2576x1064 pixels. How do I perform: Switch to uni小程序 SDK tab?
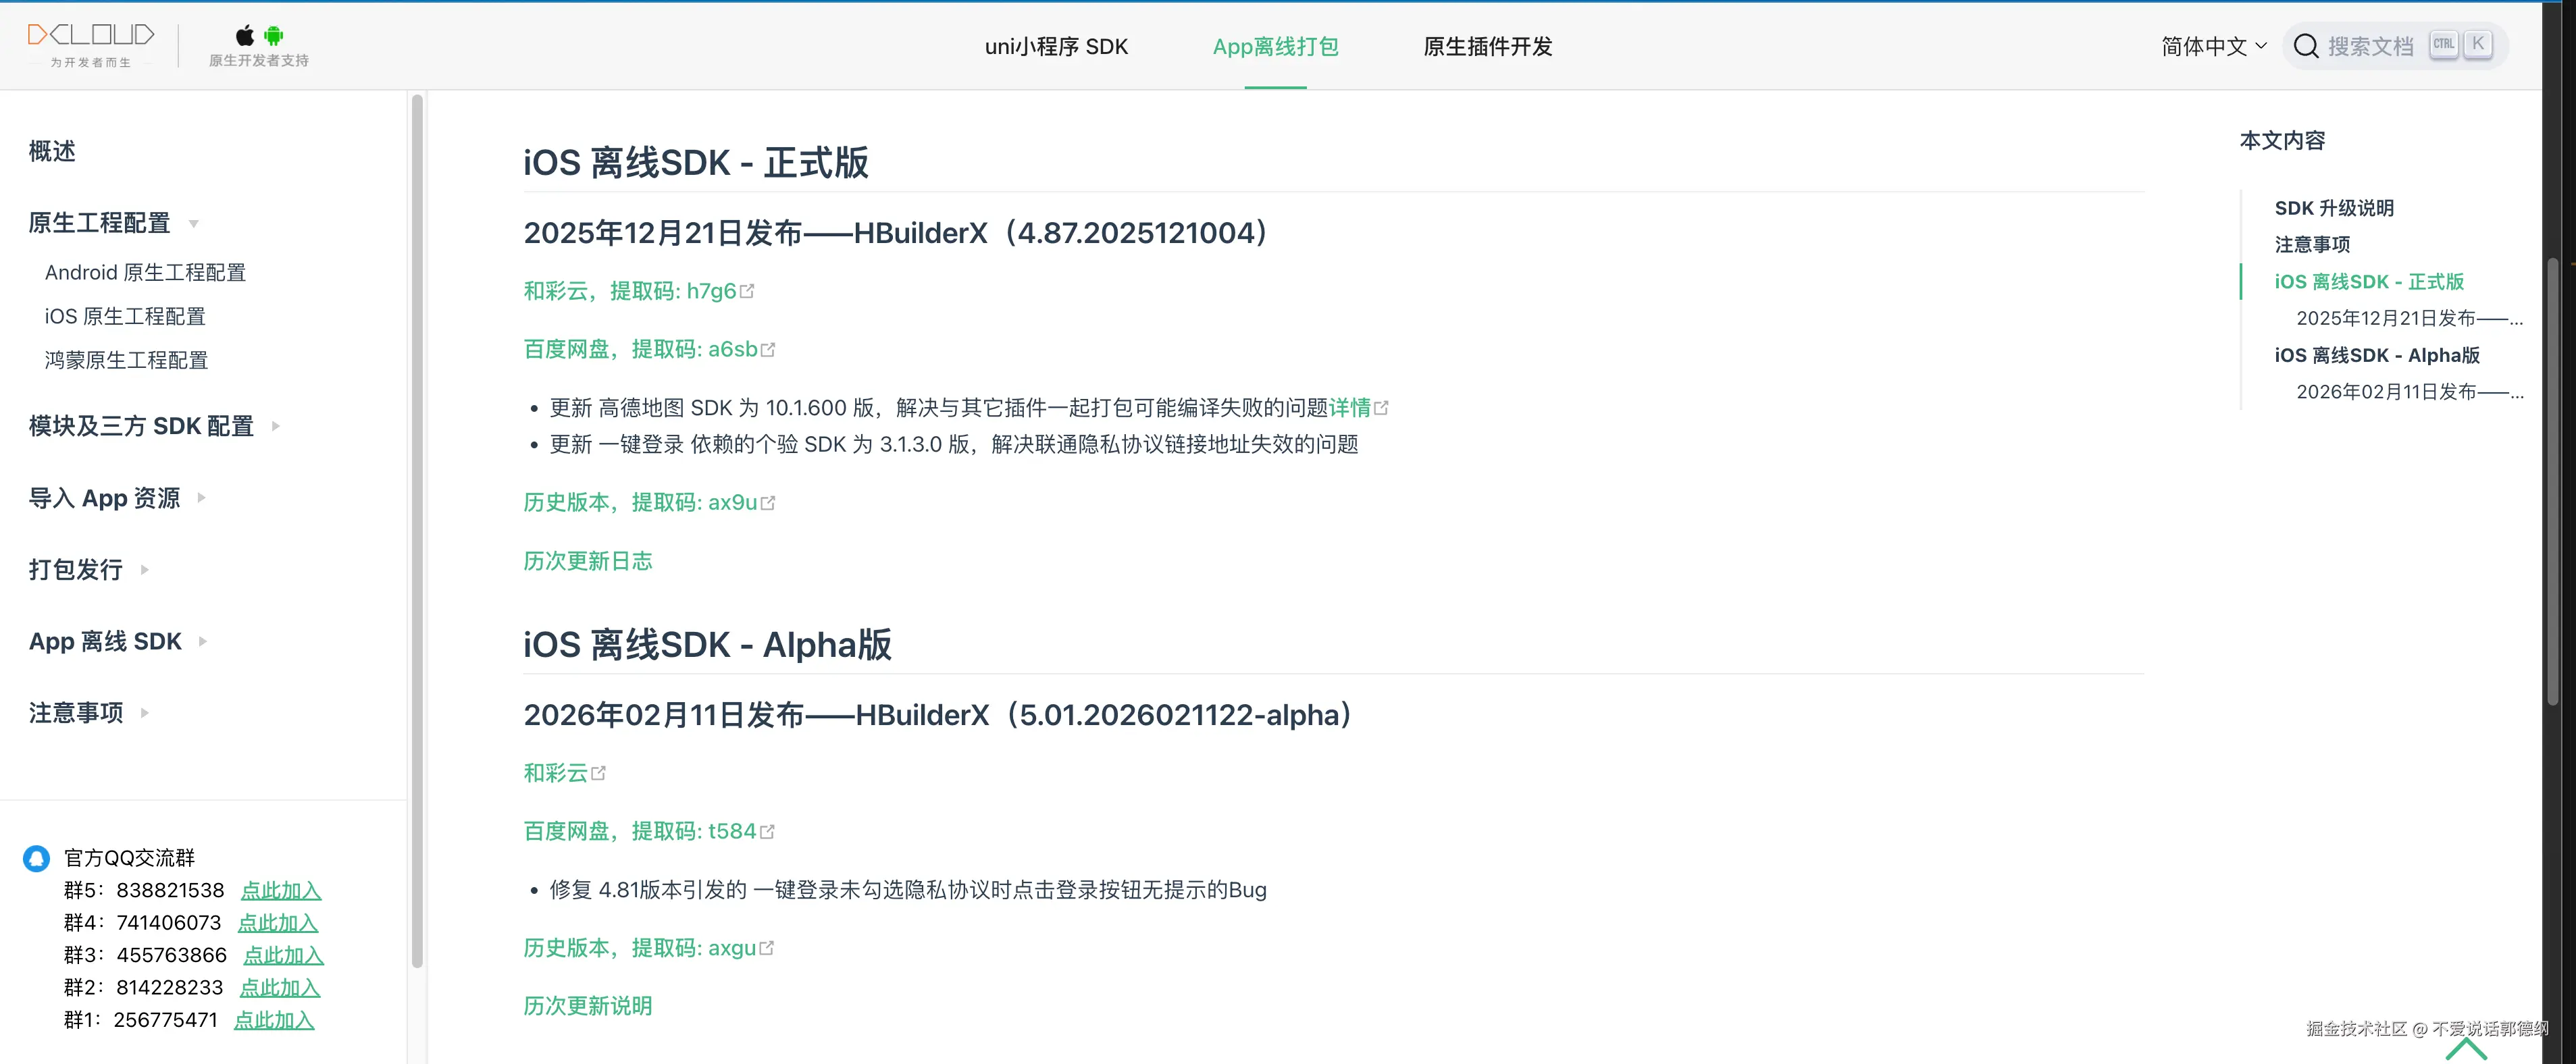(x=1056, y=46)
